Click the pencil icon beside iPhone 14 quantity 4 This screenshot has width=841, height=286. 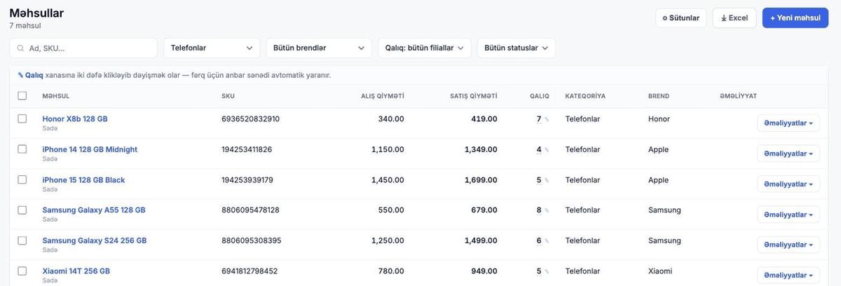tap(547, 150)
